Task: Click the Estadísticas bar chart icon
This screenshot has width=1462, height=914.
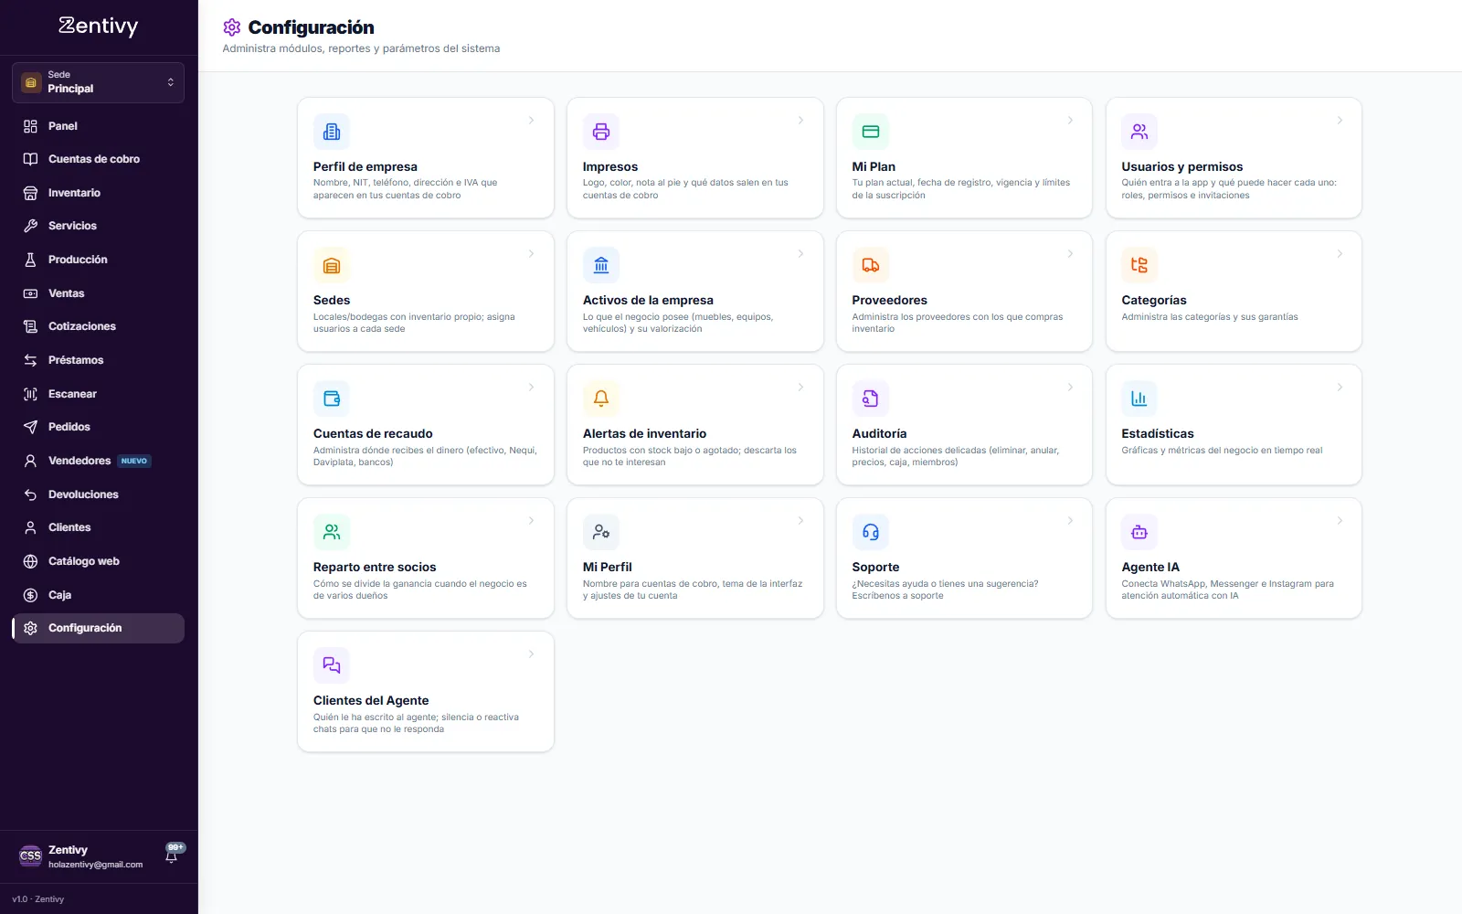Action: (1139, 399)
